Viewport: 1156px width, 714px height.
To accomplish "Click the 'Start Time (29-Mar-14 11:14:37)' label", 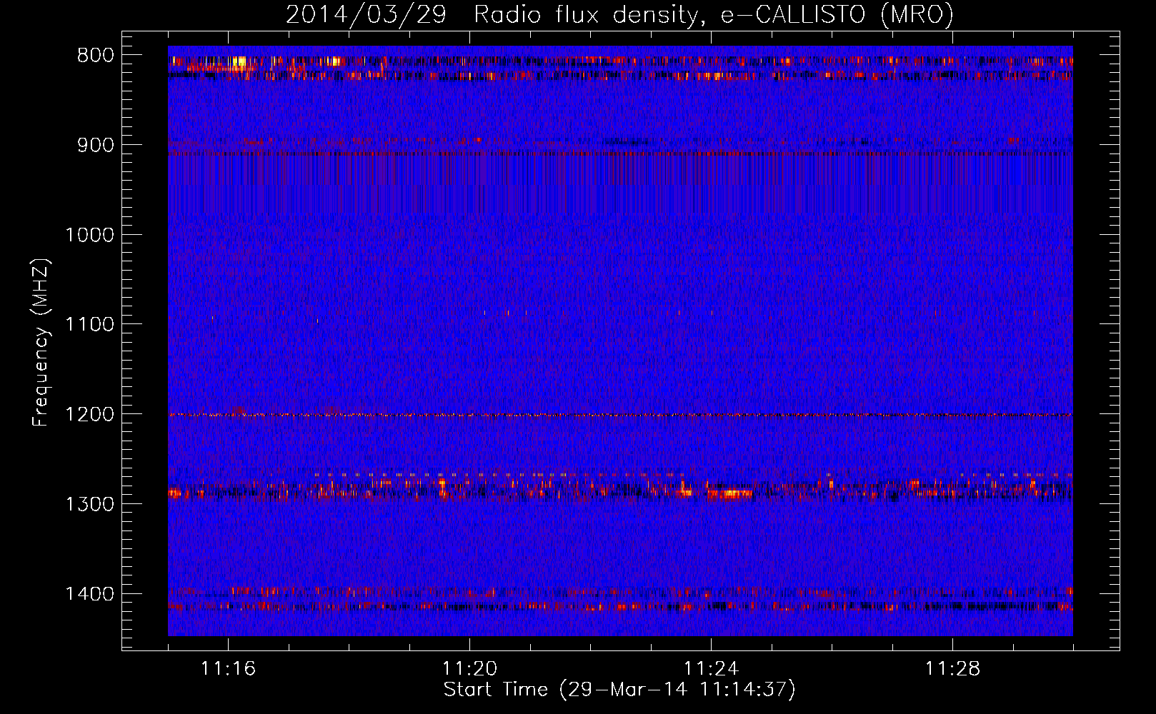I will pyautogui.click(x=619, y=690).
